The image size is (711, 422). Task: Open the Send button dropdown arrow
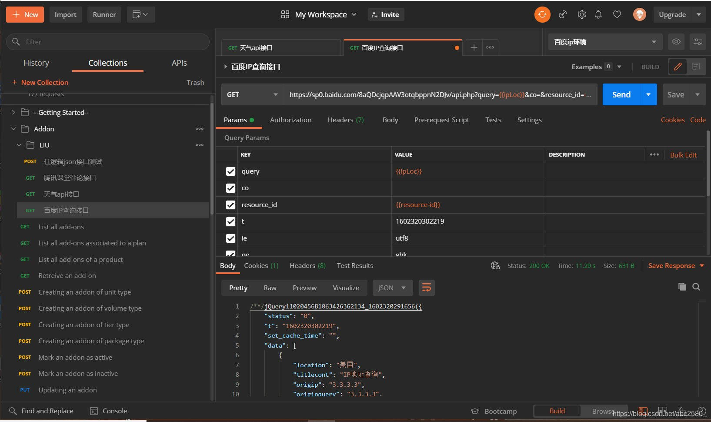648,94
